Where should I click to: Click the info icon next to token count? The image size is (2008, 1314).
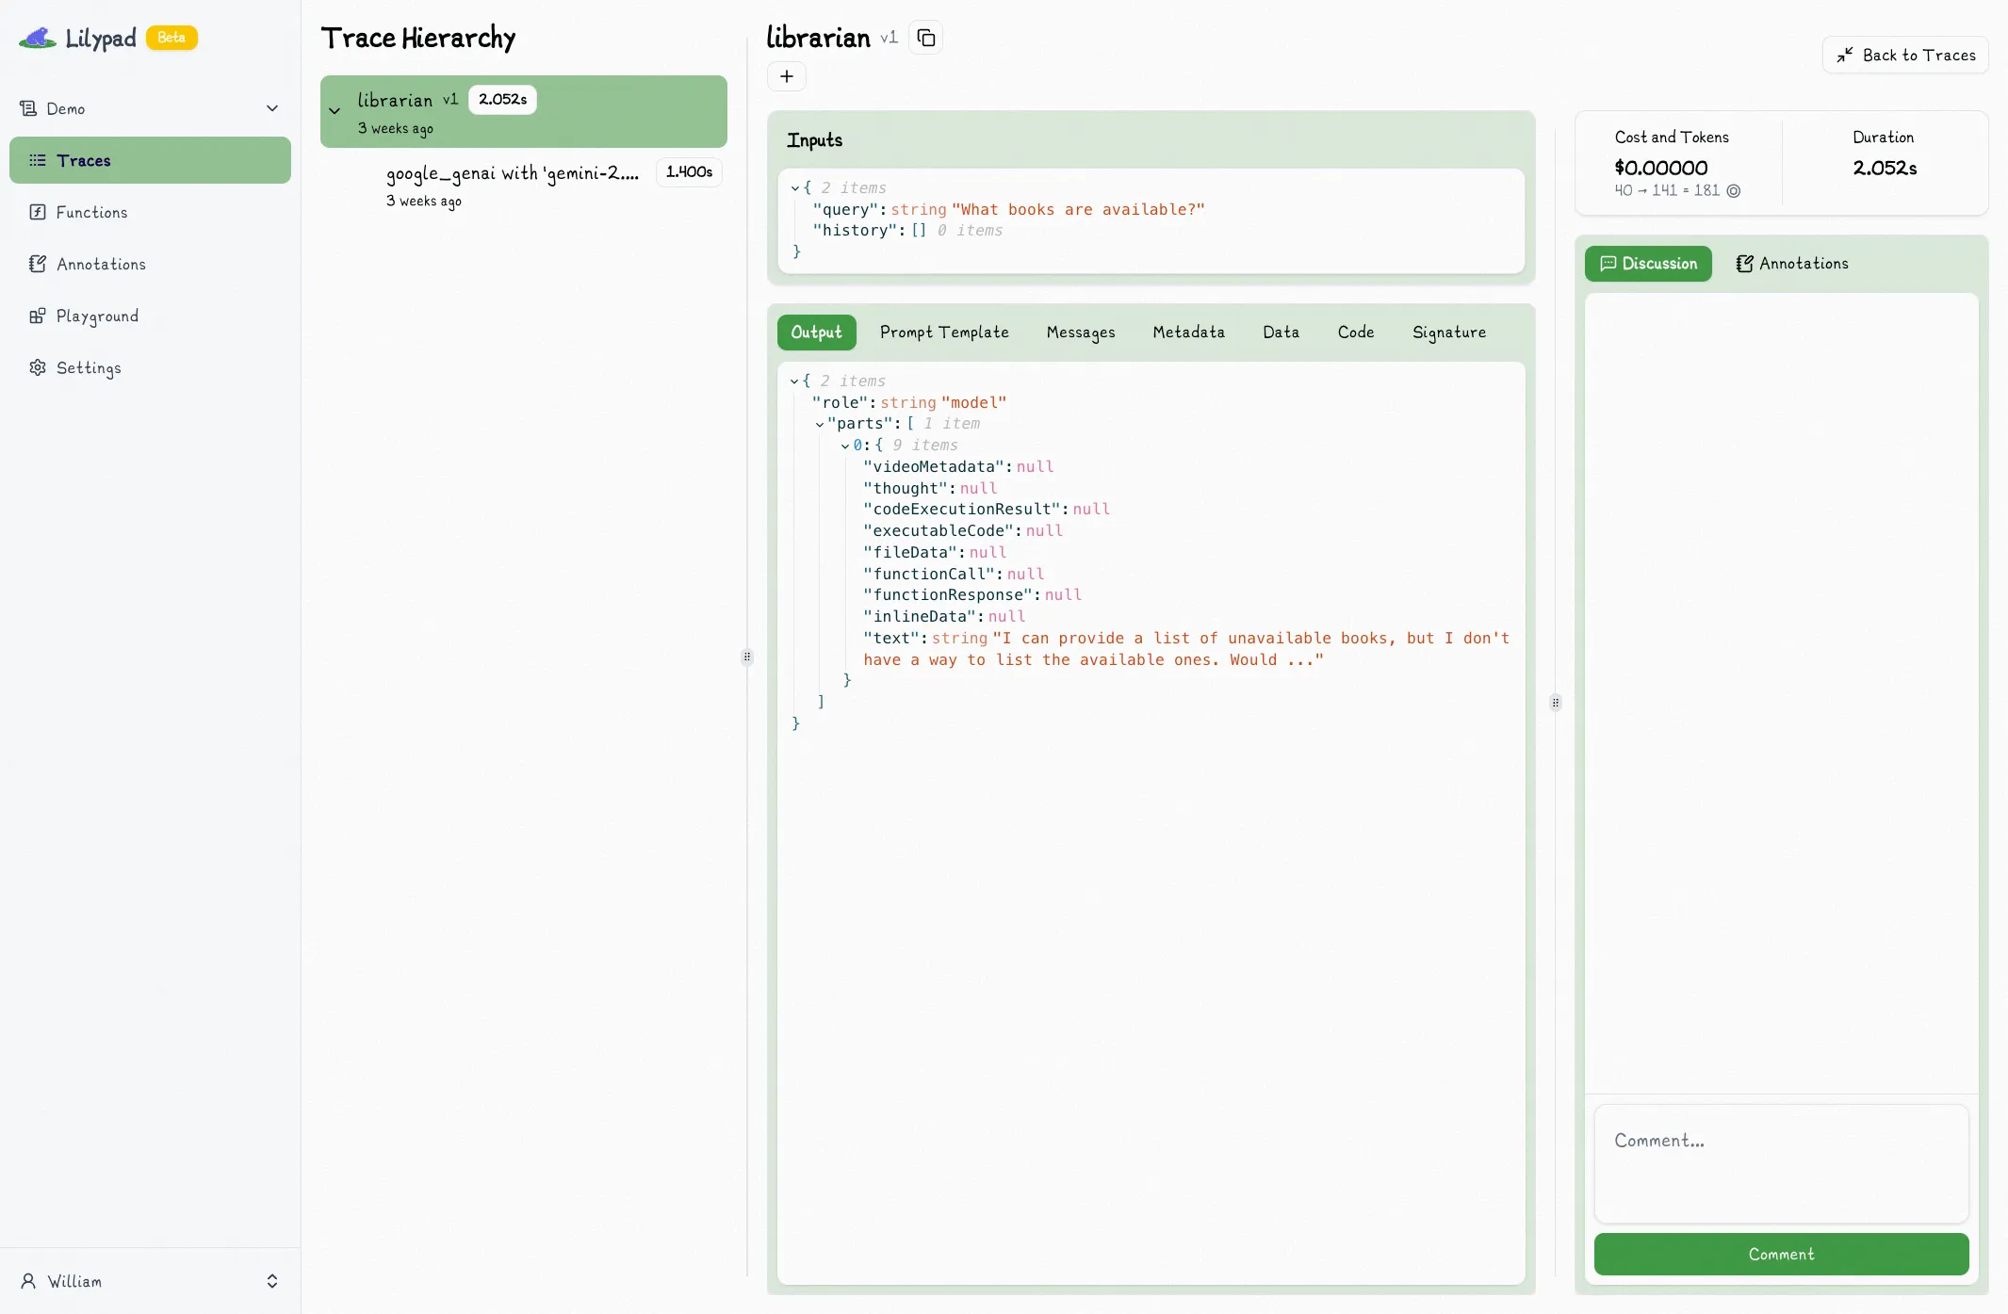coord(1735,190)
